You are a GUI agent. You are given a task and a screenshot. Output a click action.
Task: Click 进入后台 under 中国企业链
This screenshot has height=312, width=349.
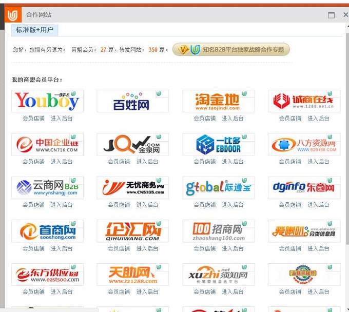click(x=62, y=162)
